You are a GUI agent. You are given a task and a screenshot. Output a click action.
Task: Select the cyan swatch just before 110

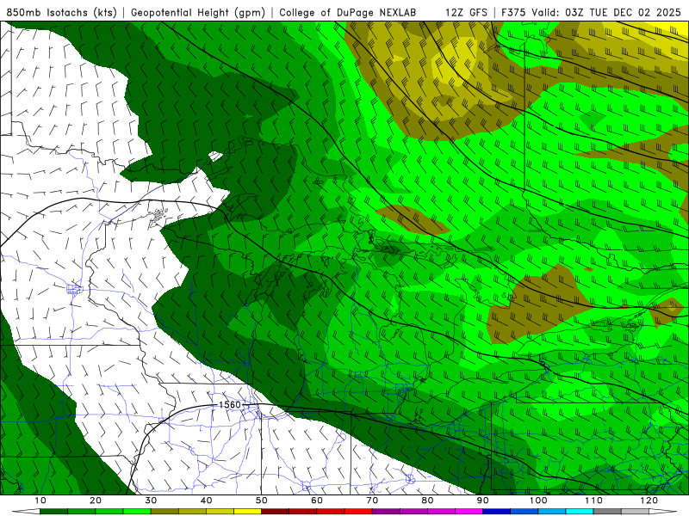pos(580,512)
